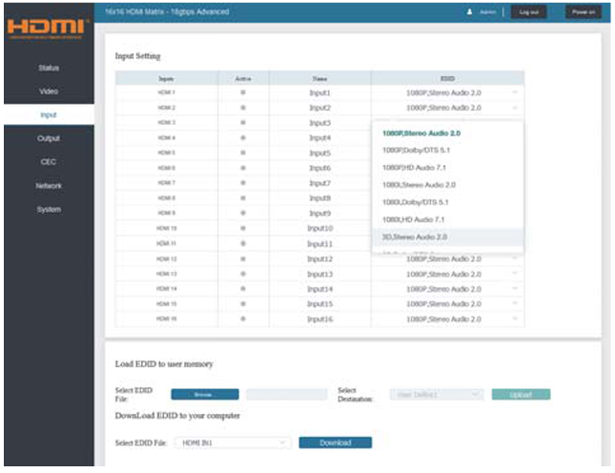Open the Video page
The height and width of the screenshot is (473, 615).
49,91
